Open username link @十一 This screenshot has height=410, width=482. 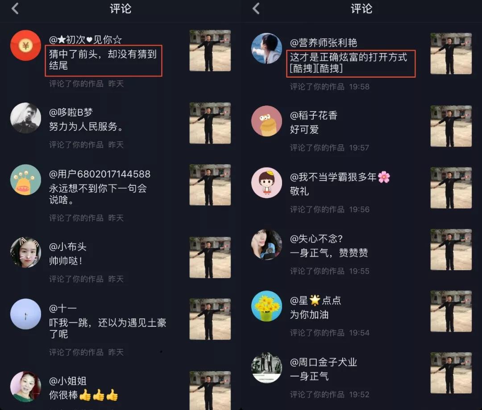63,308
